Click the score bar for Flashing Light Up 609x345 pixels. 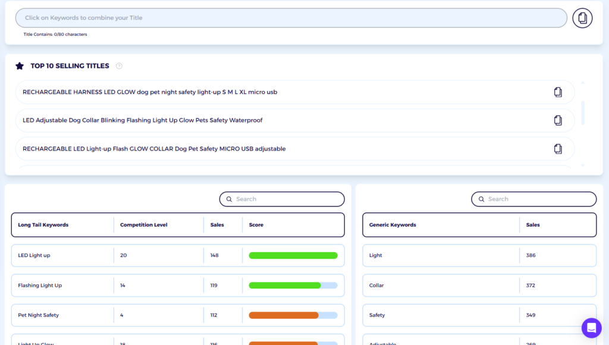(293, 286)
